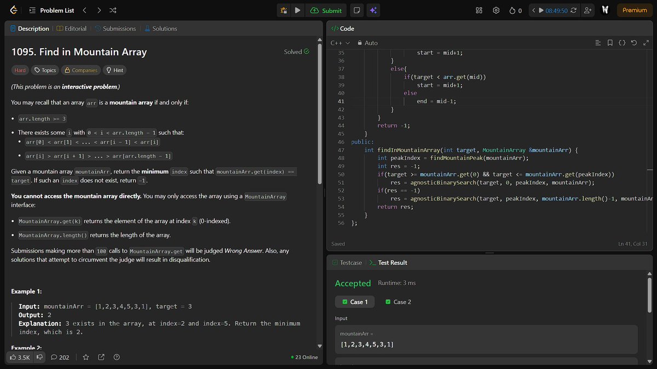
Task: Click the curly braces icon
Action: pos(622,43)
